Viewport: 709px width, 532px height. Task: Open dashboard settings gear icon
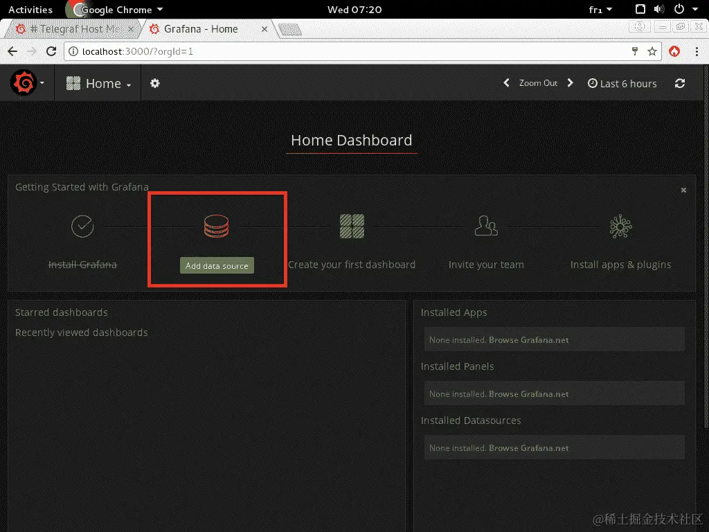154,83
